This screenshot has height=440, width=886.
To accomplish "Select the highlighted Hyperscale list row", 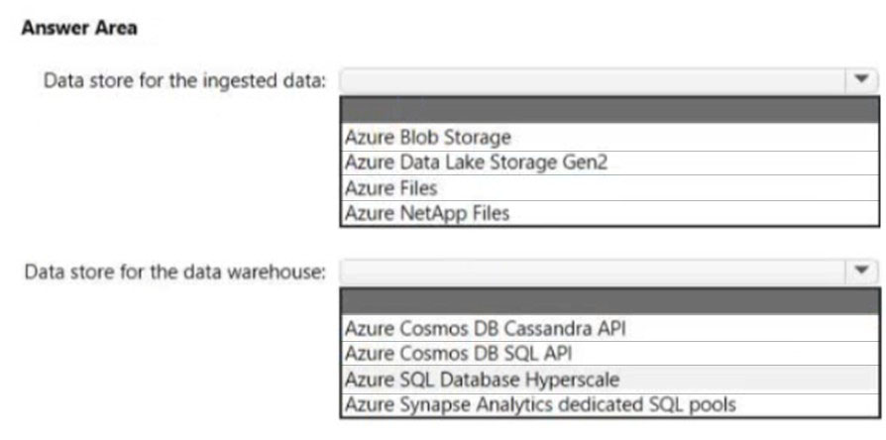I will point(609,379).
